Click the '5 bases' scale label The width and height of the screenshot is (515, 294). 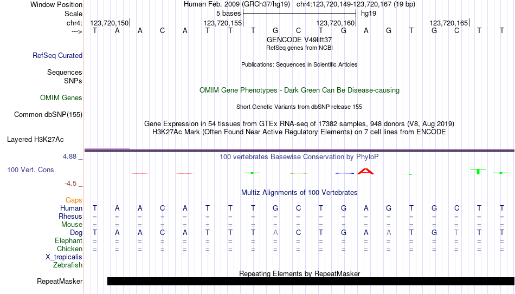click(x=228, y=14)
